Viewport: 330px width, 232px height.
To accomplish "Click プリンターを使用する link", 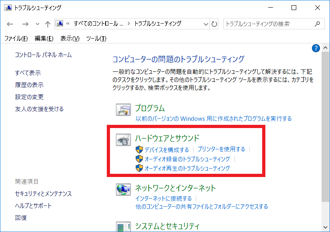I will click(x=221, y=149).
